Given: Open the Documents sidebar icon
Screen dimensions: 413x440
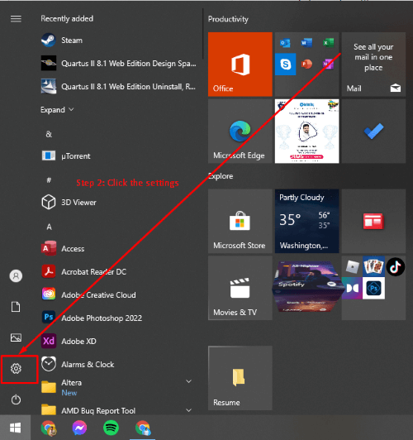Looking at the screenshot, I should point(16,307).
